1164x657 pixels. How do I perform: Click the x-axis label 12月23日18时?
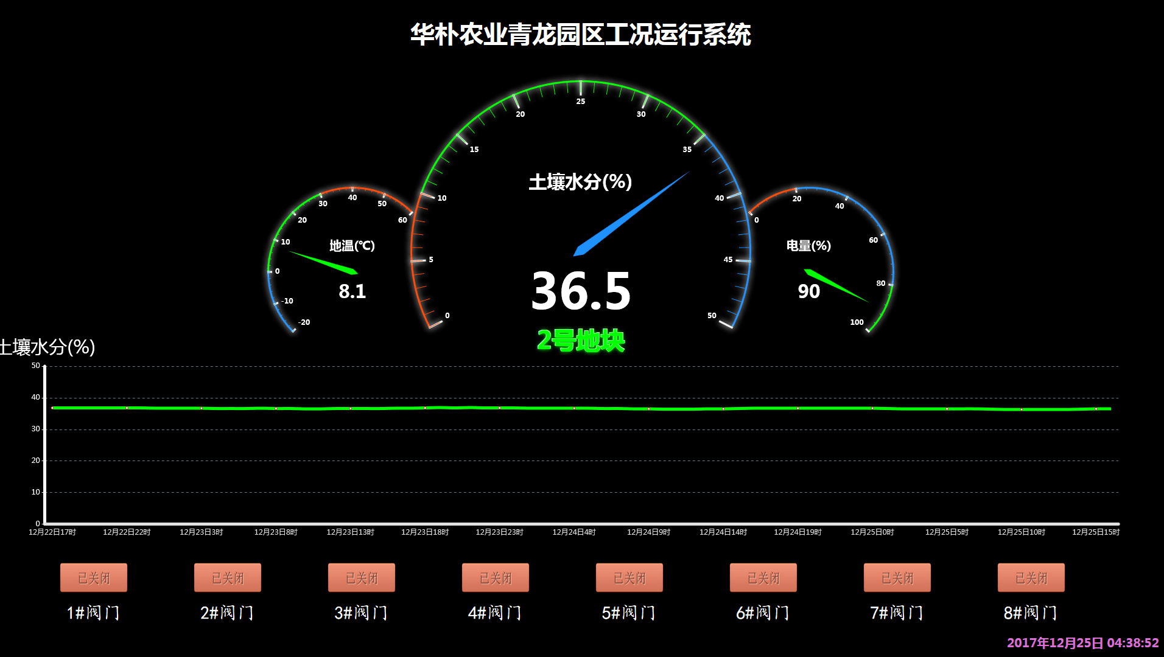click(x=425, y=532)
